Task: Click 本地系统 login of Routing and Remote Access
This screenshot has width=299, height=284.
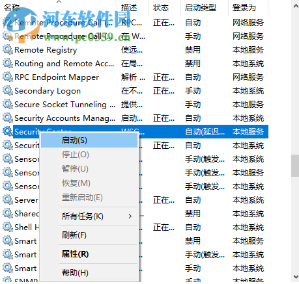Action: pyautogui.click(x=248, y=64)
